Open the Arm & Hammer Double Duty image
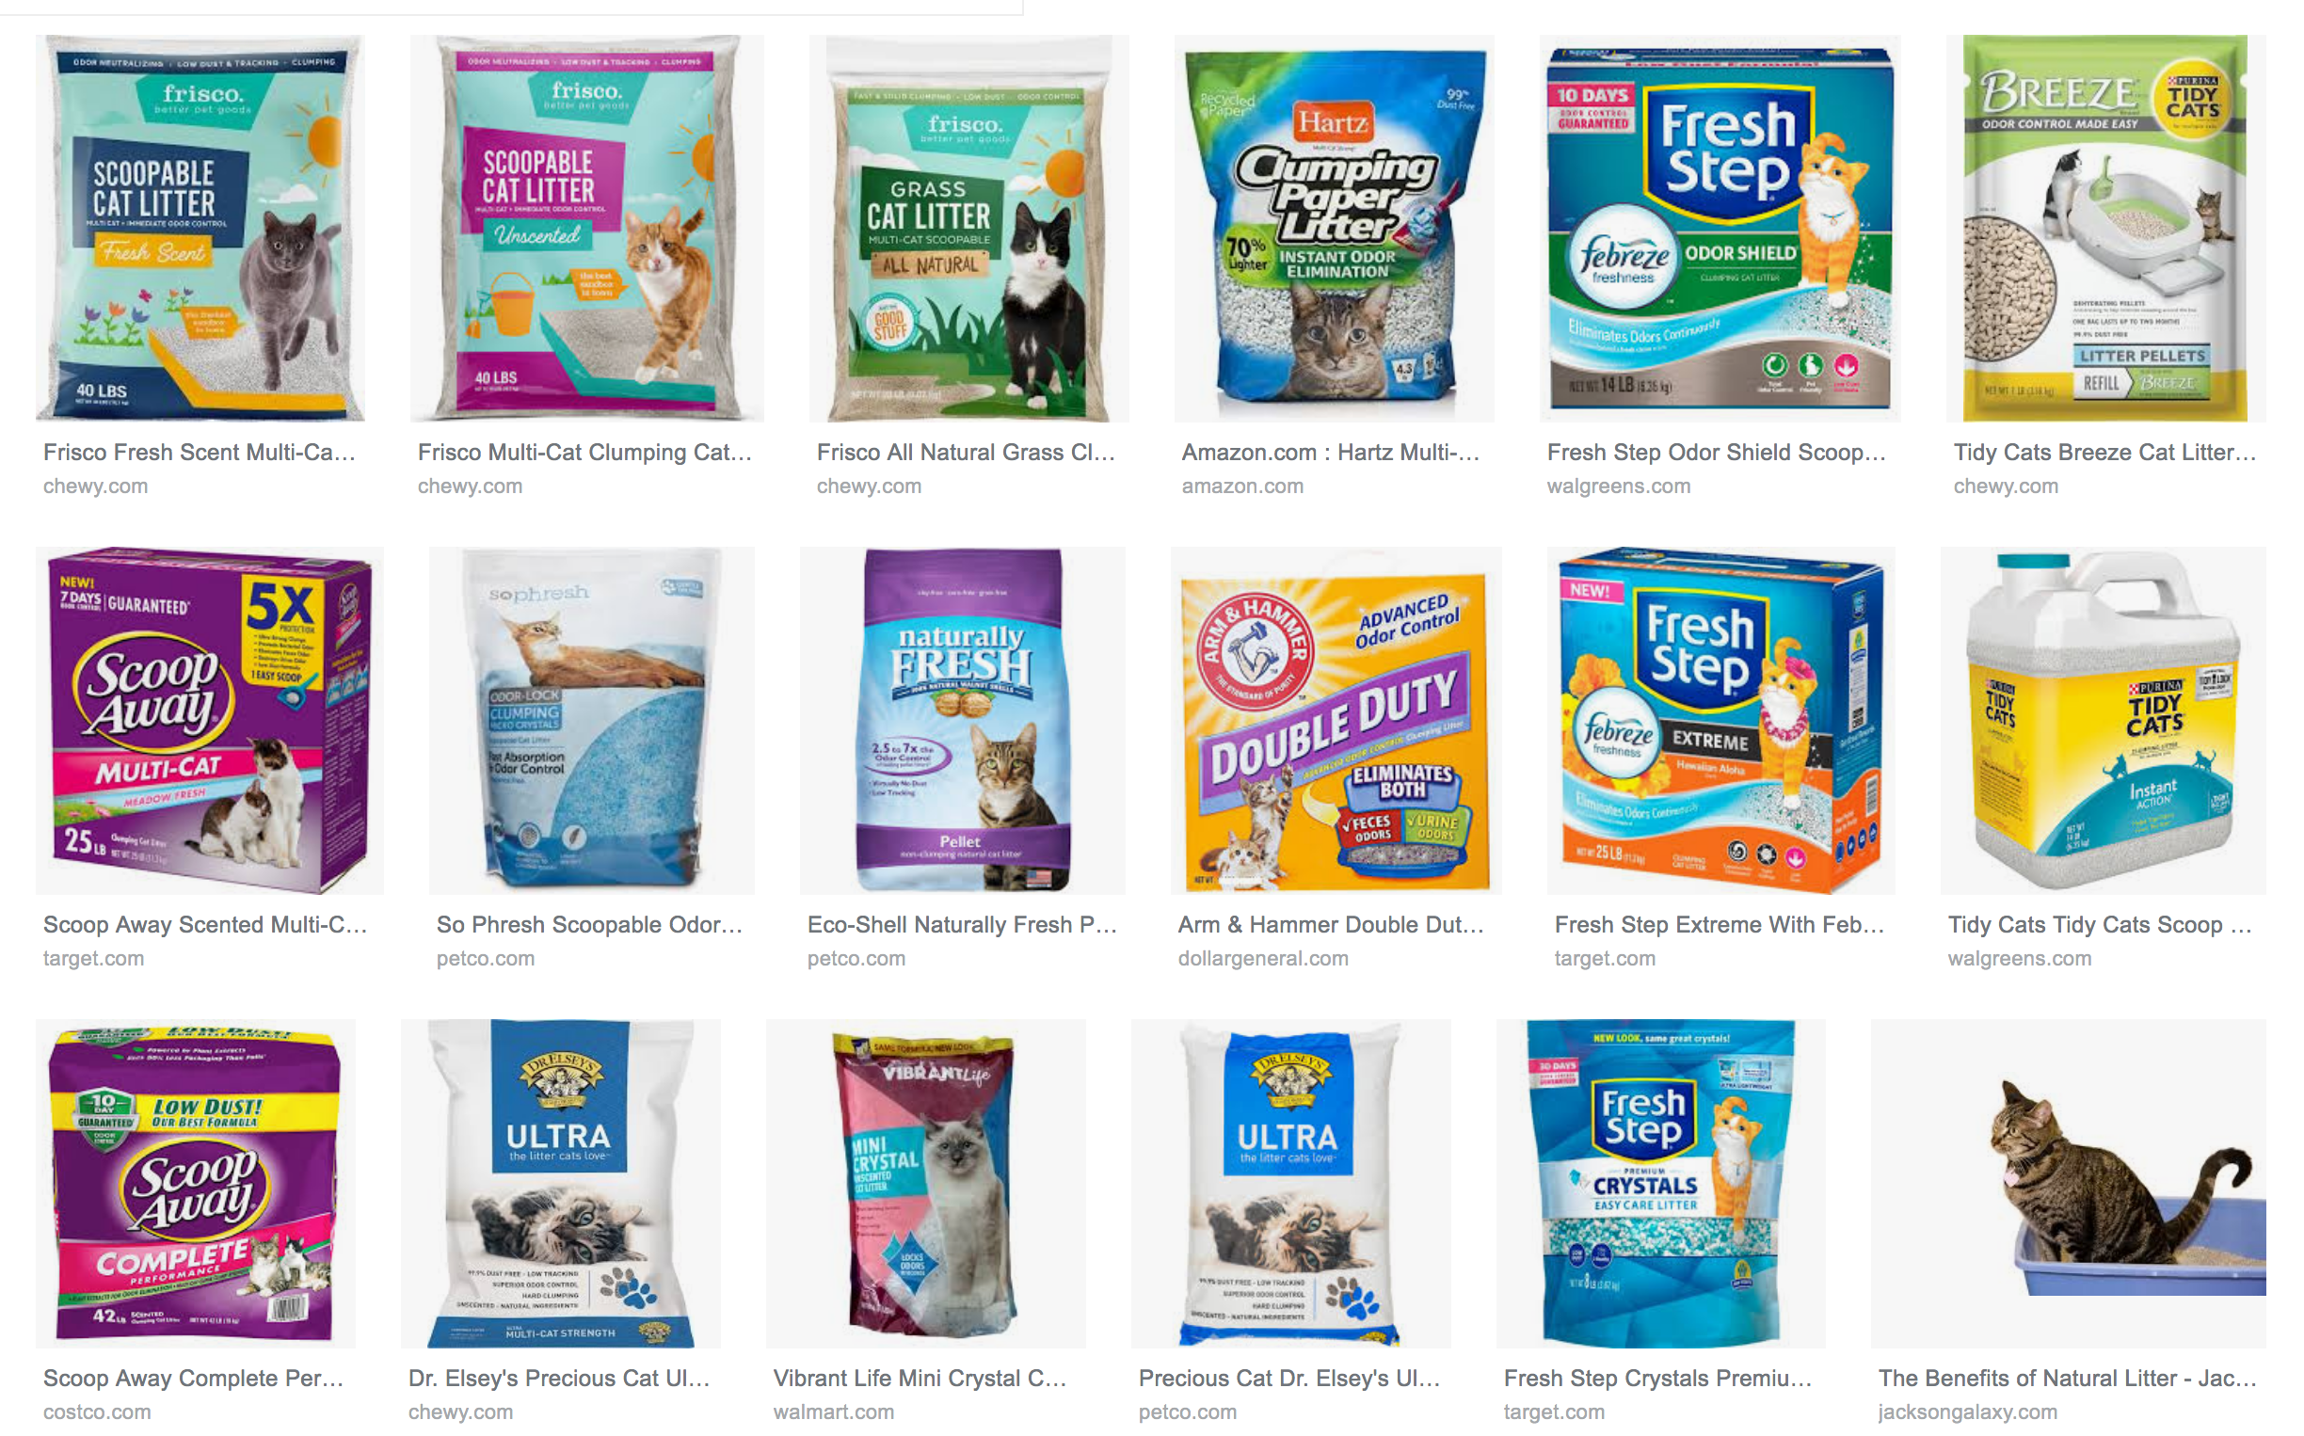 [1336, 720]
